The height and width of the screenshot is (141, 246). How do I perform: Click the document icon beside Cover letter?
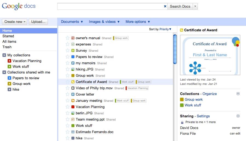pos(73,94)
